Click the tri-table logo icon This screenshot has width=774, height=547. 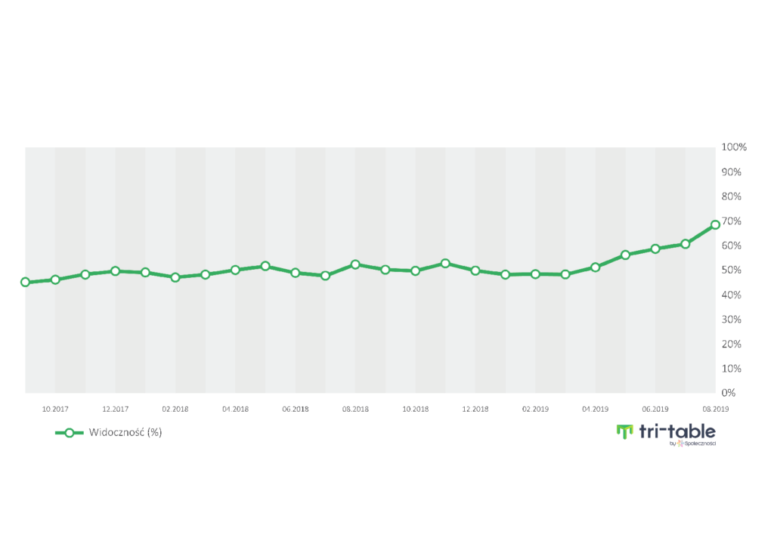point(624,431)
